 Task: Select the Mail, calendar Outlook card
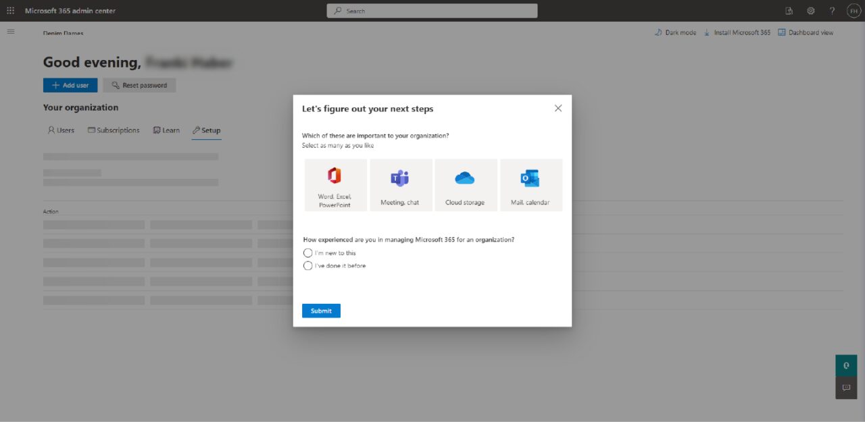[x=531, y=184]
